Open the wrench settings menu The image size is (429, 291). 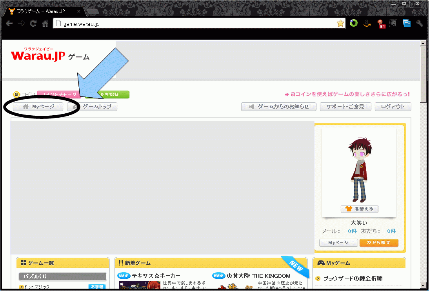pyautogui.click(x=420, y=24)
